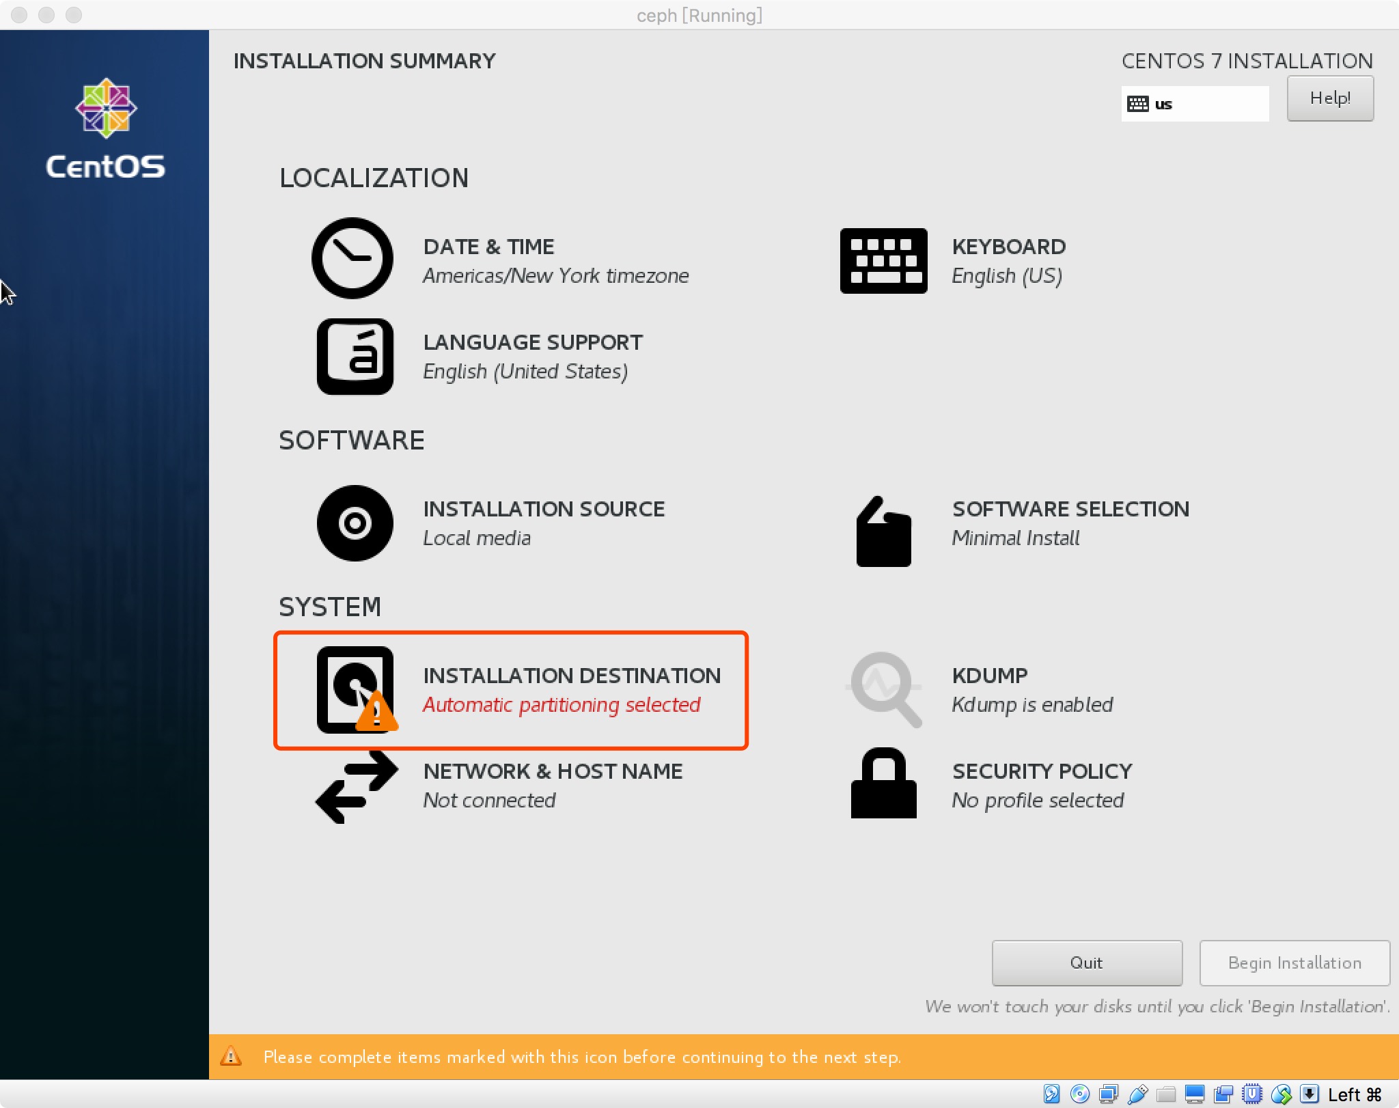Image resolution: width=1399 pixels, height=1108 pixels.
Task: Open INSTALLATION DESTINATION label
Action: pyautogui.click(x=572, y=676)
